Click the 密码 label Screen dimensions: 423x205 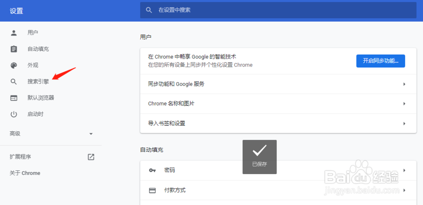click(170, 170)
